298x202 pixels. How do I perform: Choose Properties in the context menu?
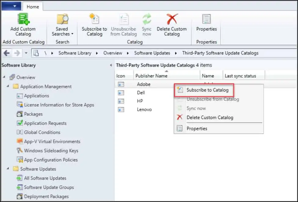219,128
